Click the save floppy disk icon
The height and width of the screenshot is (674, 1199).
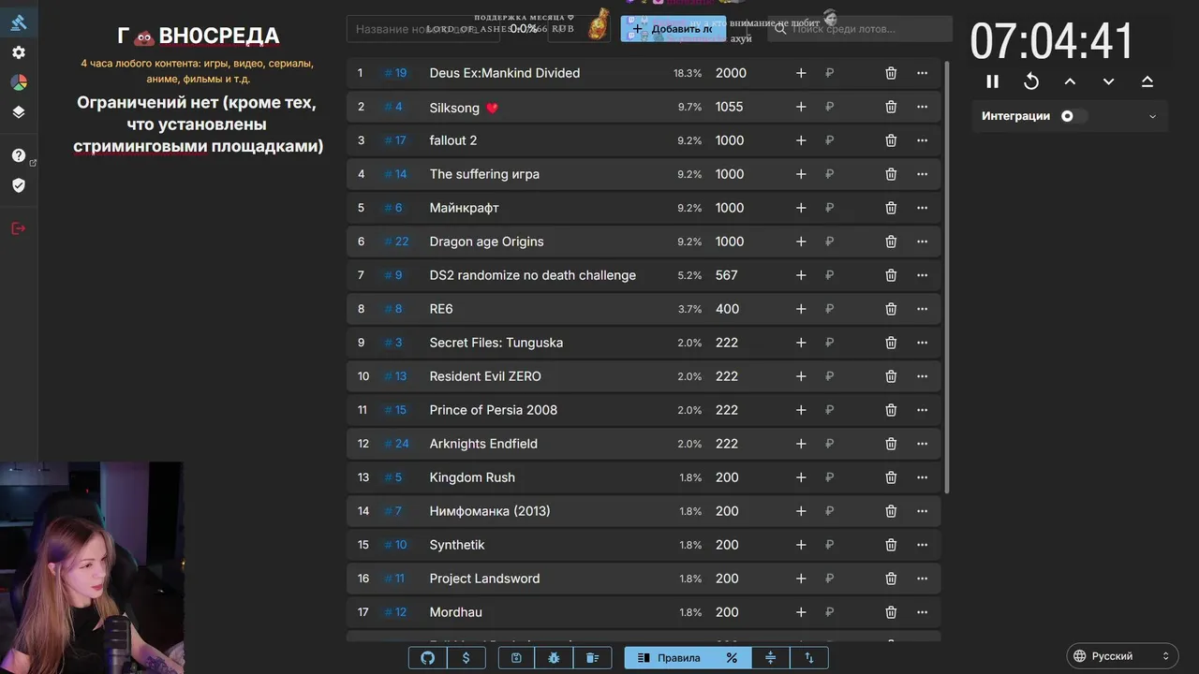click(x=516, y=658)
